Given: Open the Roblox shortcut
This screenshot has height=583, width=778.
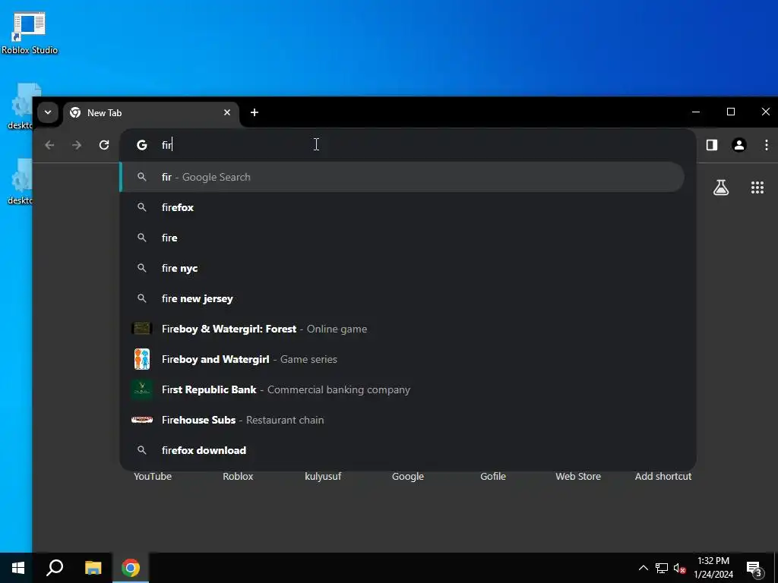Looking at the screenshot, I should (x=238, y=477).
